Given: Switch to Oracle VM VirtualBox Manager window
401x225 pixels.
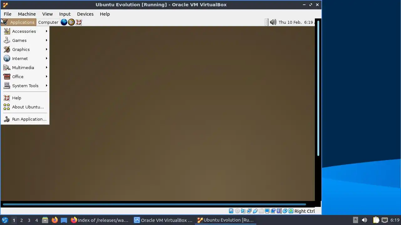Looking at the screenshot, I should click(x=163, y=220).
